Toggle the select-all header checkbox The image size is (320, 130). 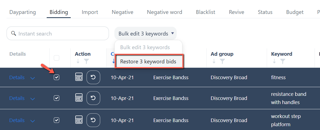57,58
